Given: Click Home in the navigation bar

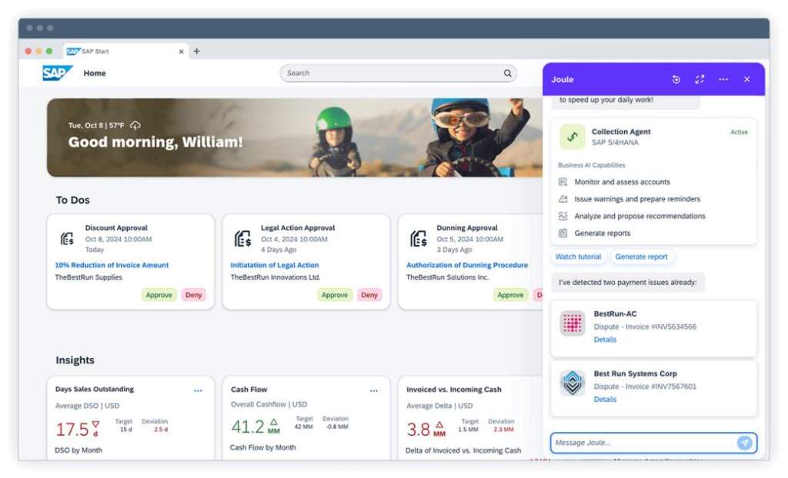Looking at the screenshot, I should coord(95,73).
